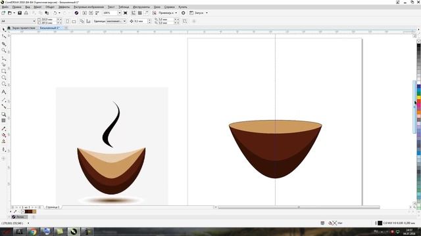This screenshot has height=236, width=421.
Task: Open the Options gear in the toolbar
Action: 183,13
